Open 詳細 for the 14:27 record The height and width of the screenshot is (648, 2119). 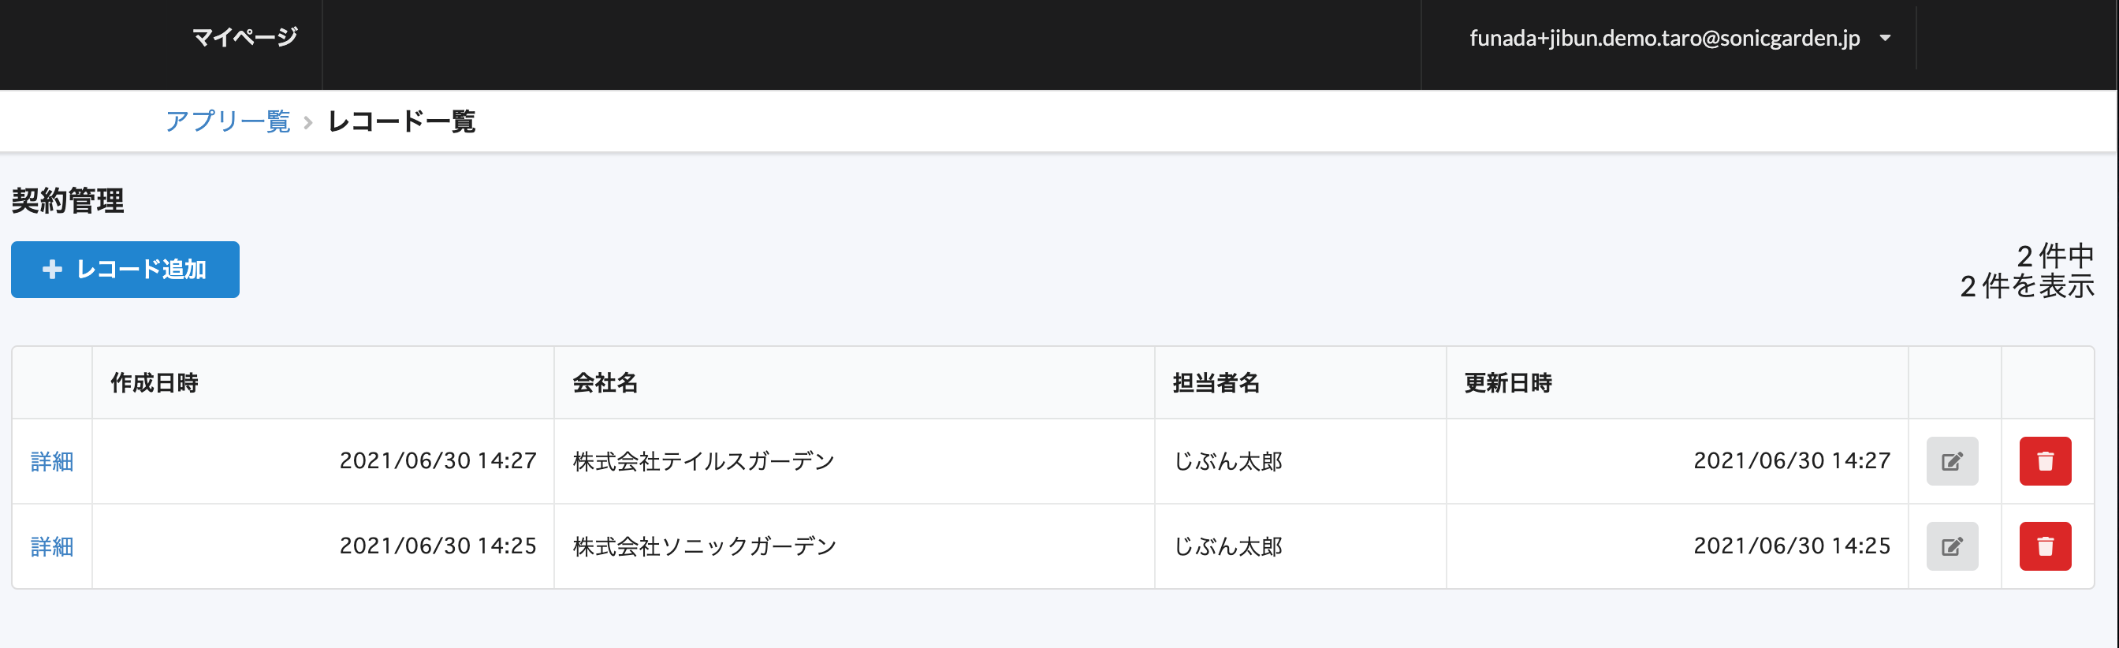coord(52,462)
